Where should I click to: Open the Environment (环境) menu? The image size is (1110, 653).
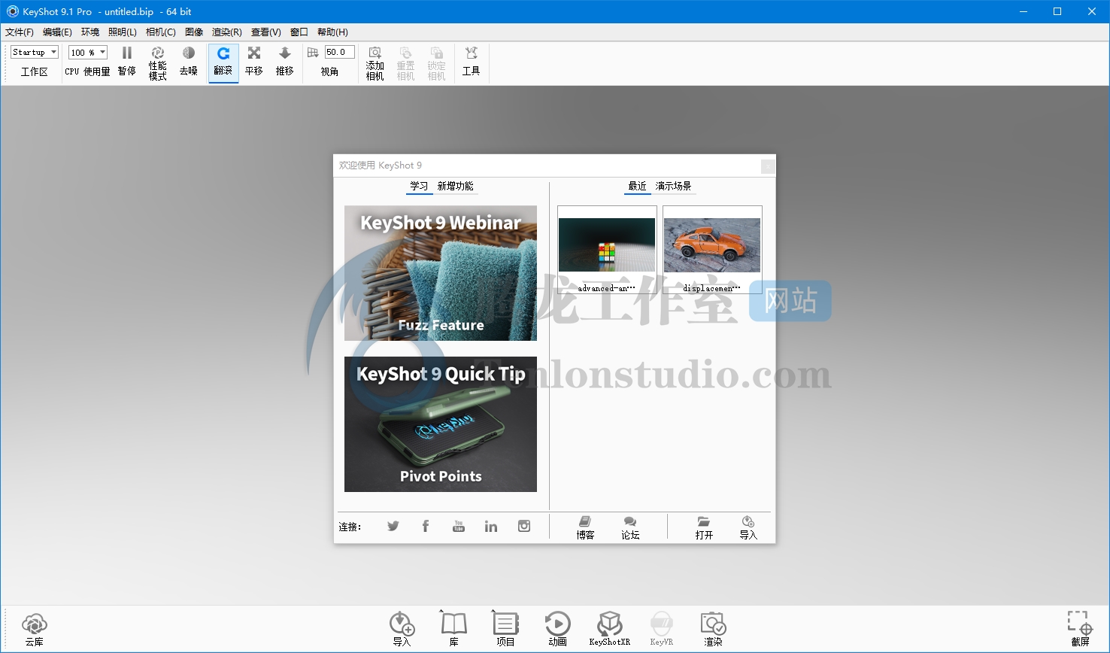point(90,32)
